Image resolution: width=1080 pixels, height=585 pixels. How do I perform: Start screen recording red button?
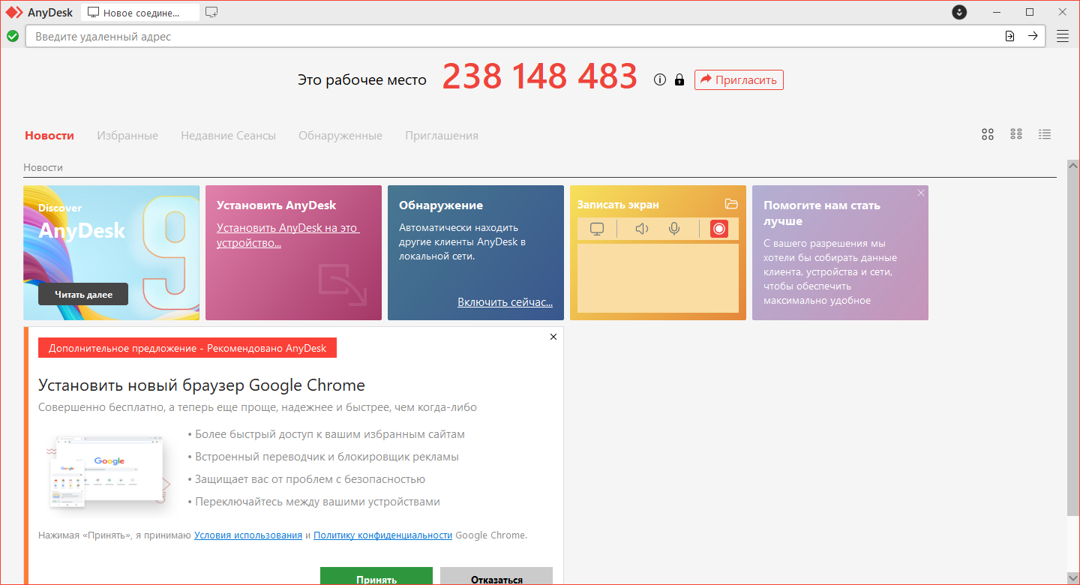tap(719, 229)
